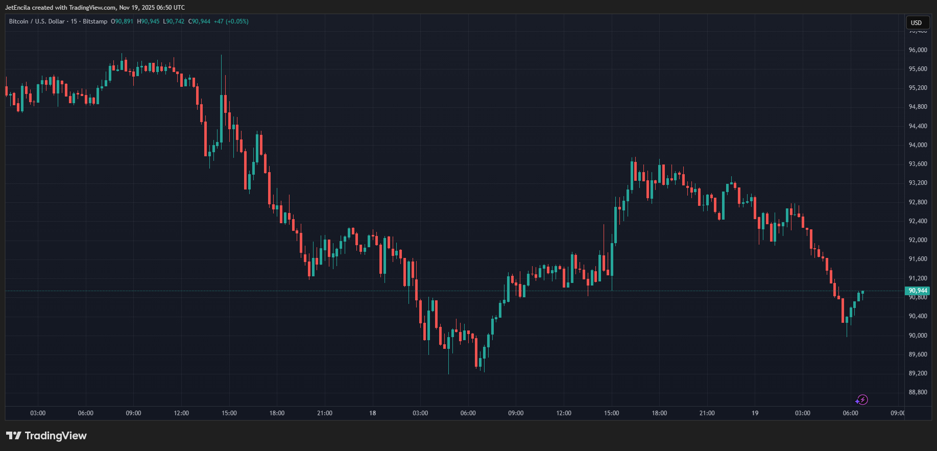This screenshot has width=937, height=451.
Task: Click the green 90,944 current price tag
Action: coord(917,291)
